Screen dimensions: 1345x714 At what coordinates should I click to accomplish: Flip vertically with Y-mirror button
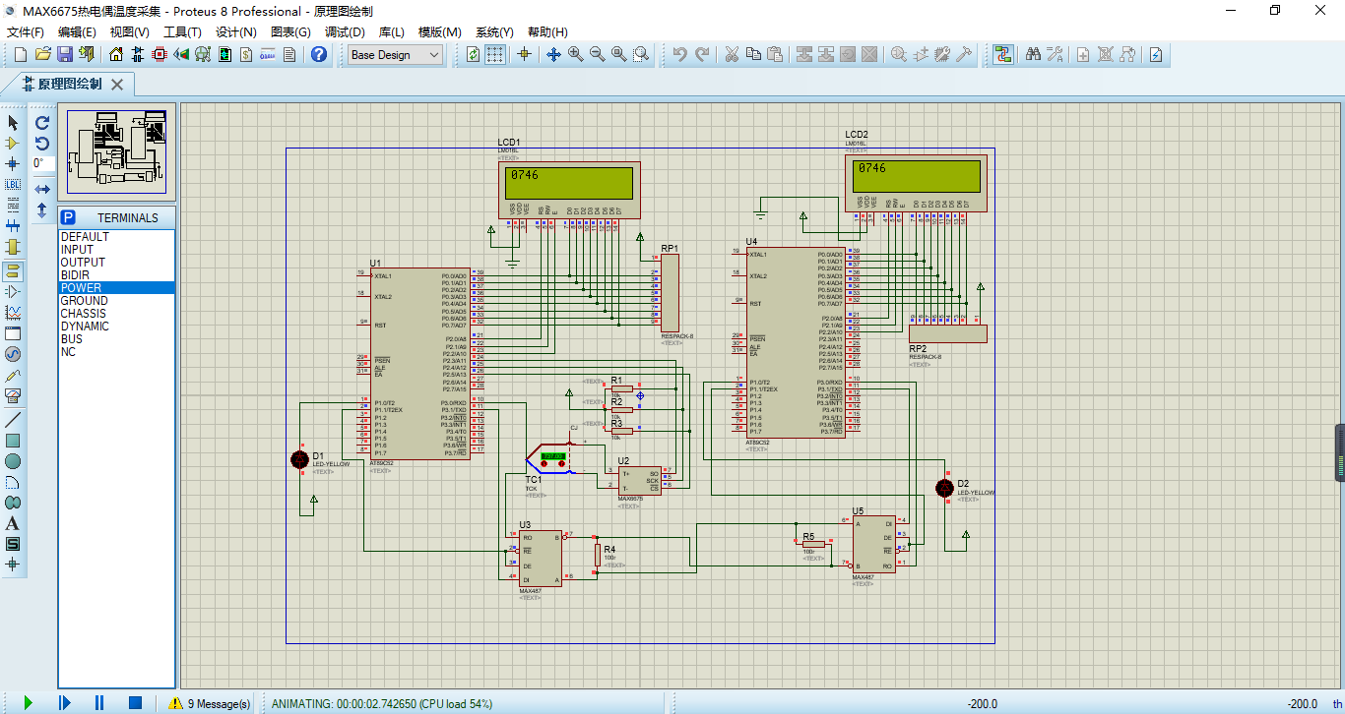(x=42, y=209)
